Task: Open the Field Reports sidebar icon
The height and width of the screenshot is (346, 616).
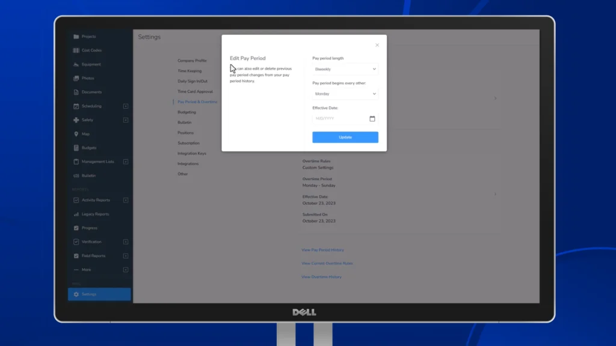Action: pyautogui.click(x=76, y=256)
